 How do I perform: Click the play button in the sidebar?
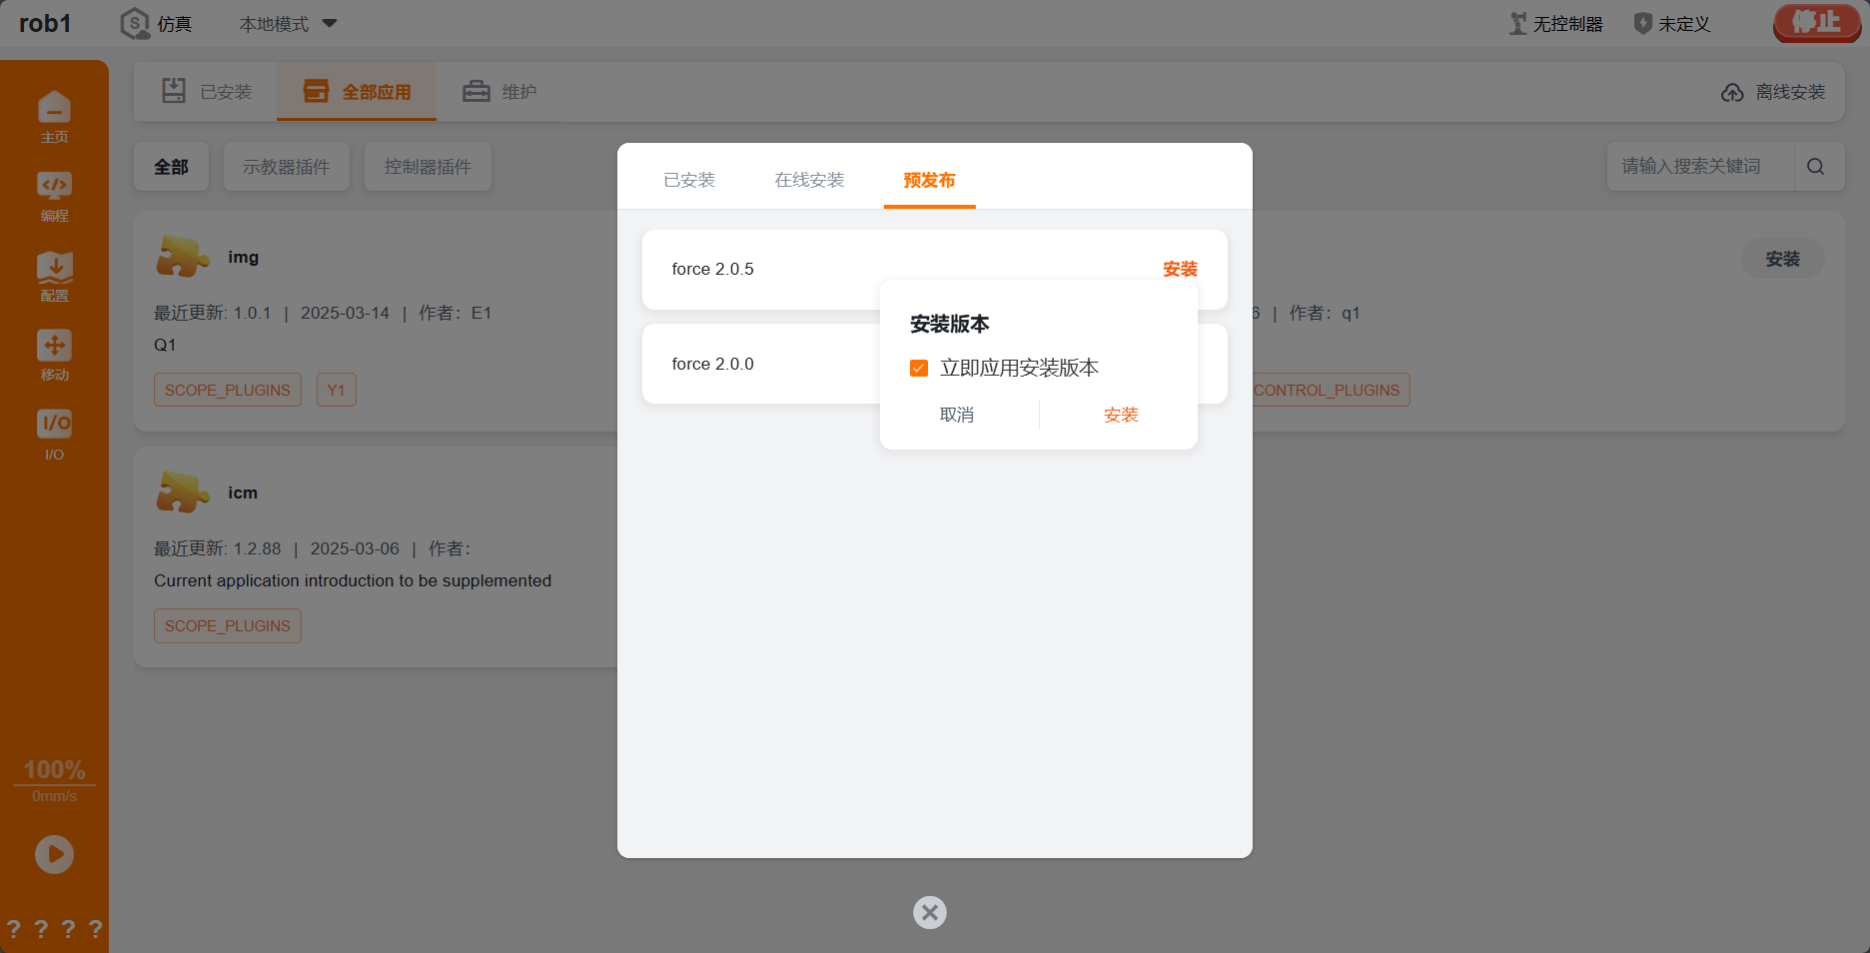54,854
